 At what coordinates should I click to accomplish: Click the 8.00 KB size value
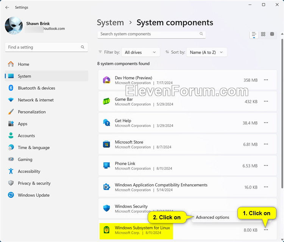point(251,230)
